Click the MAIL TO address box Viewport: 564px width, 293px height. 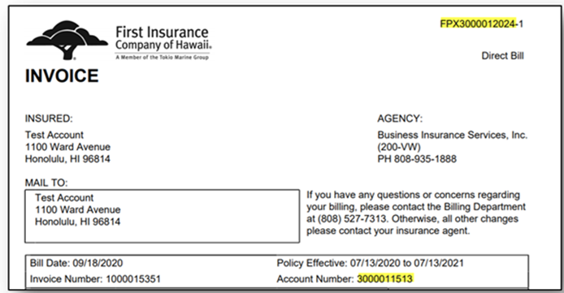[x=163, y=216]
